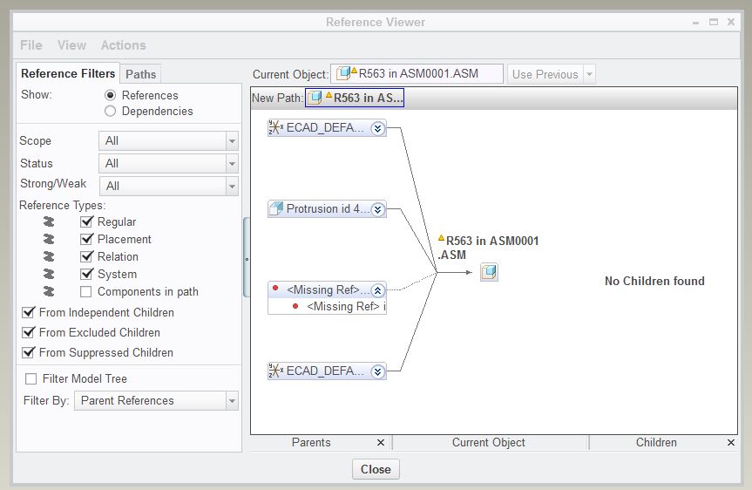
Task: Open the View menu
Action: [x=72, y=45]
